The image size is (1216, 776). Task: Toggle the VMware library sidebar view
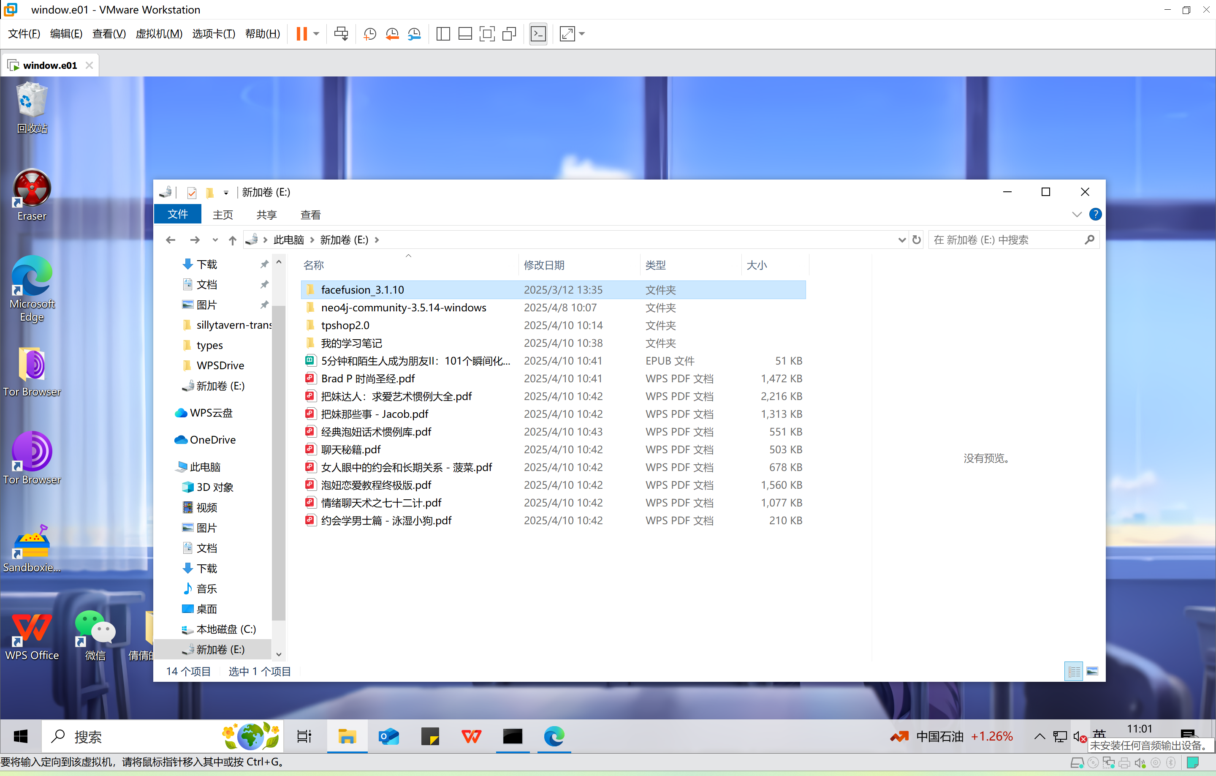(x=443, y=34)
